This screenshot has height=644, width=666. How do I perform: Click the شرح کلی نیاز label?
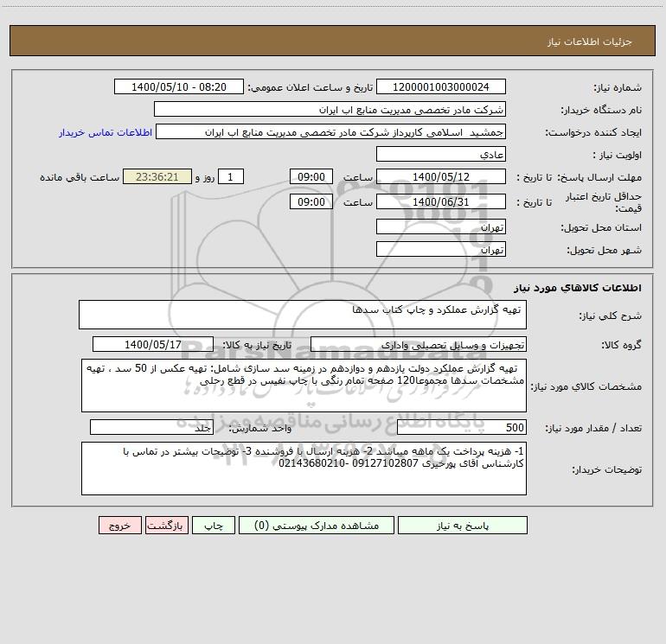[x=611, y=316]
